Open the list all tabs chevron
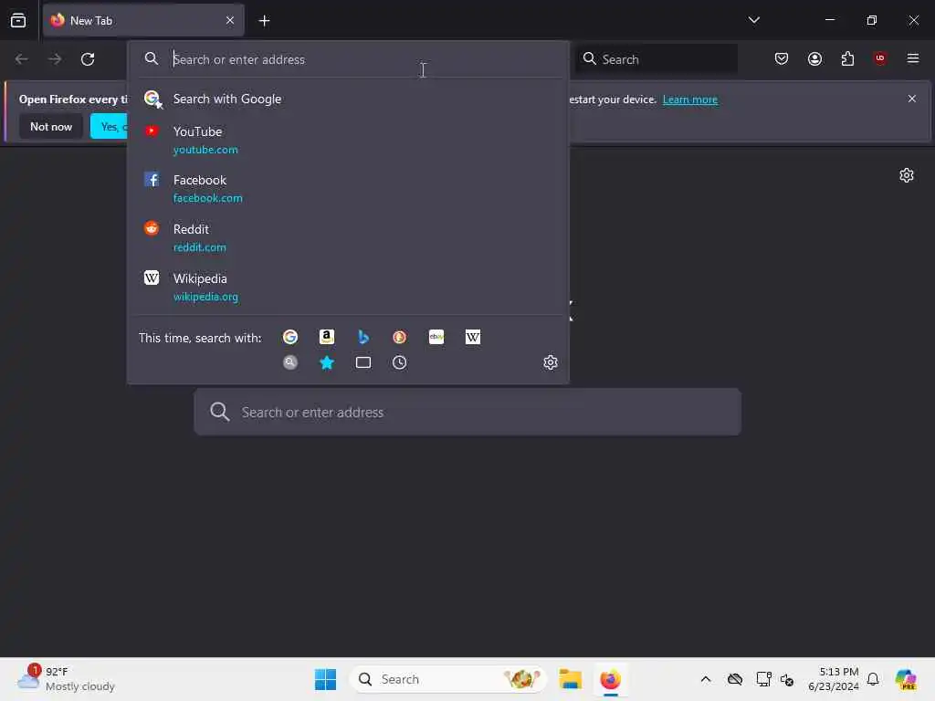The width and height of the screenshot is (935, 701). [753, 20]
